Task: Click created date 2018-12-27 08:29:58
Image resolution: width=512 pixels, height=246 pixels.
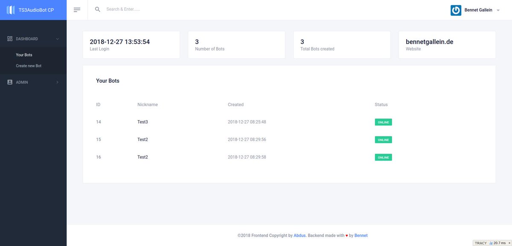Action: point(247,157)
